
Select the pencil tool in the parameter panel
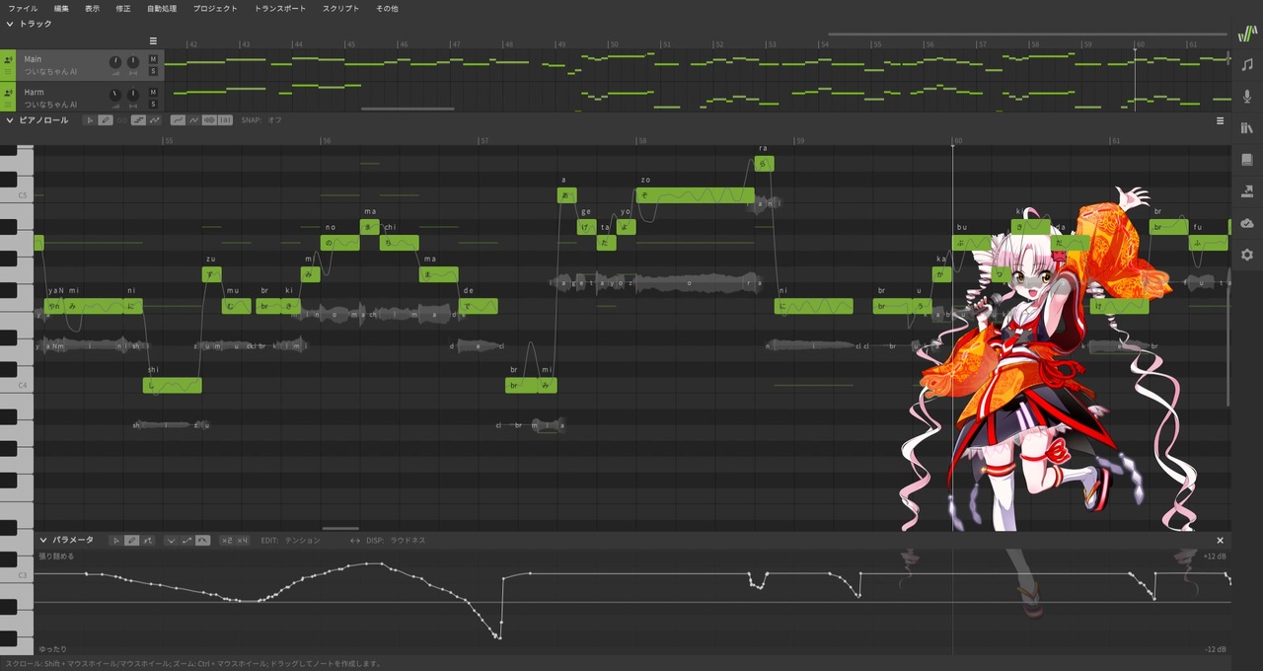132,541
